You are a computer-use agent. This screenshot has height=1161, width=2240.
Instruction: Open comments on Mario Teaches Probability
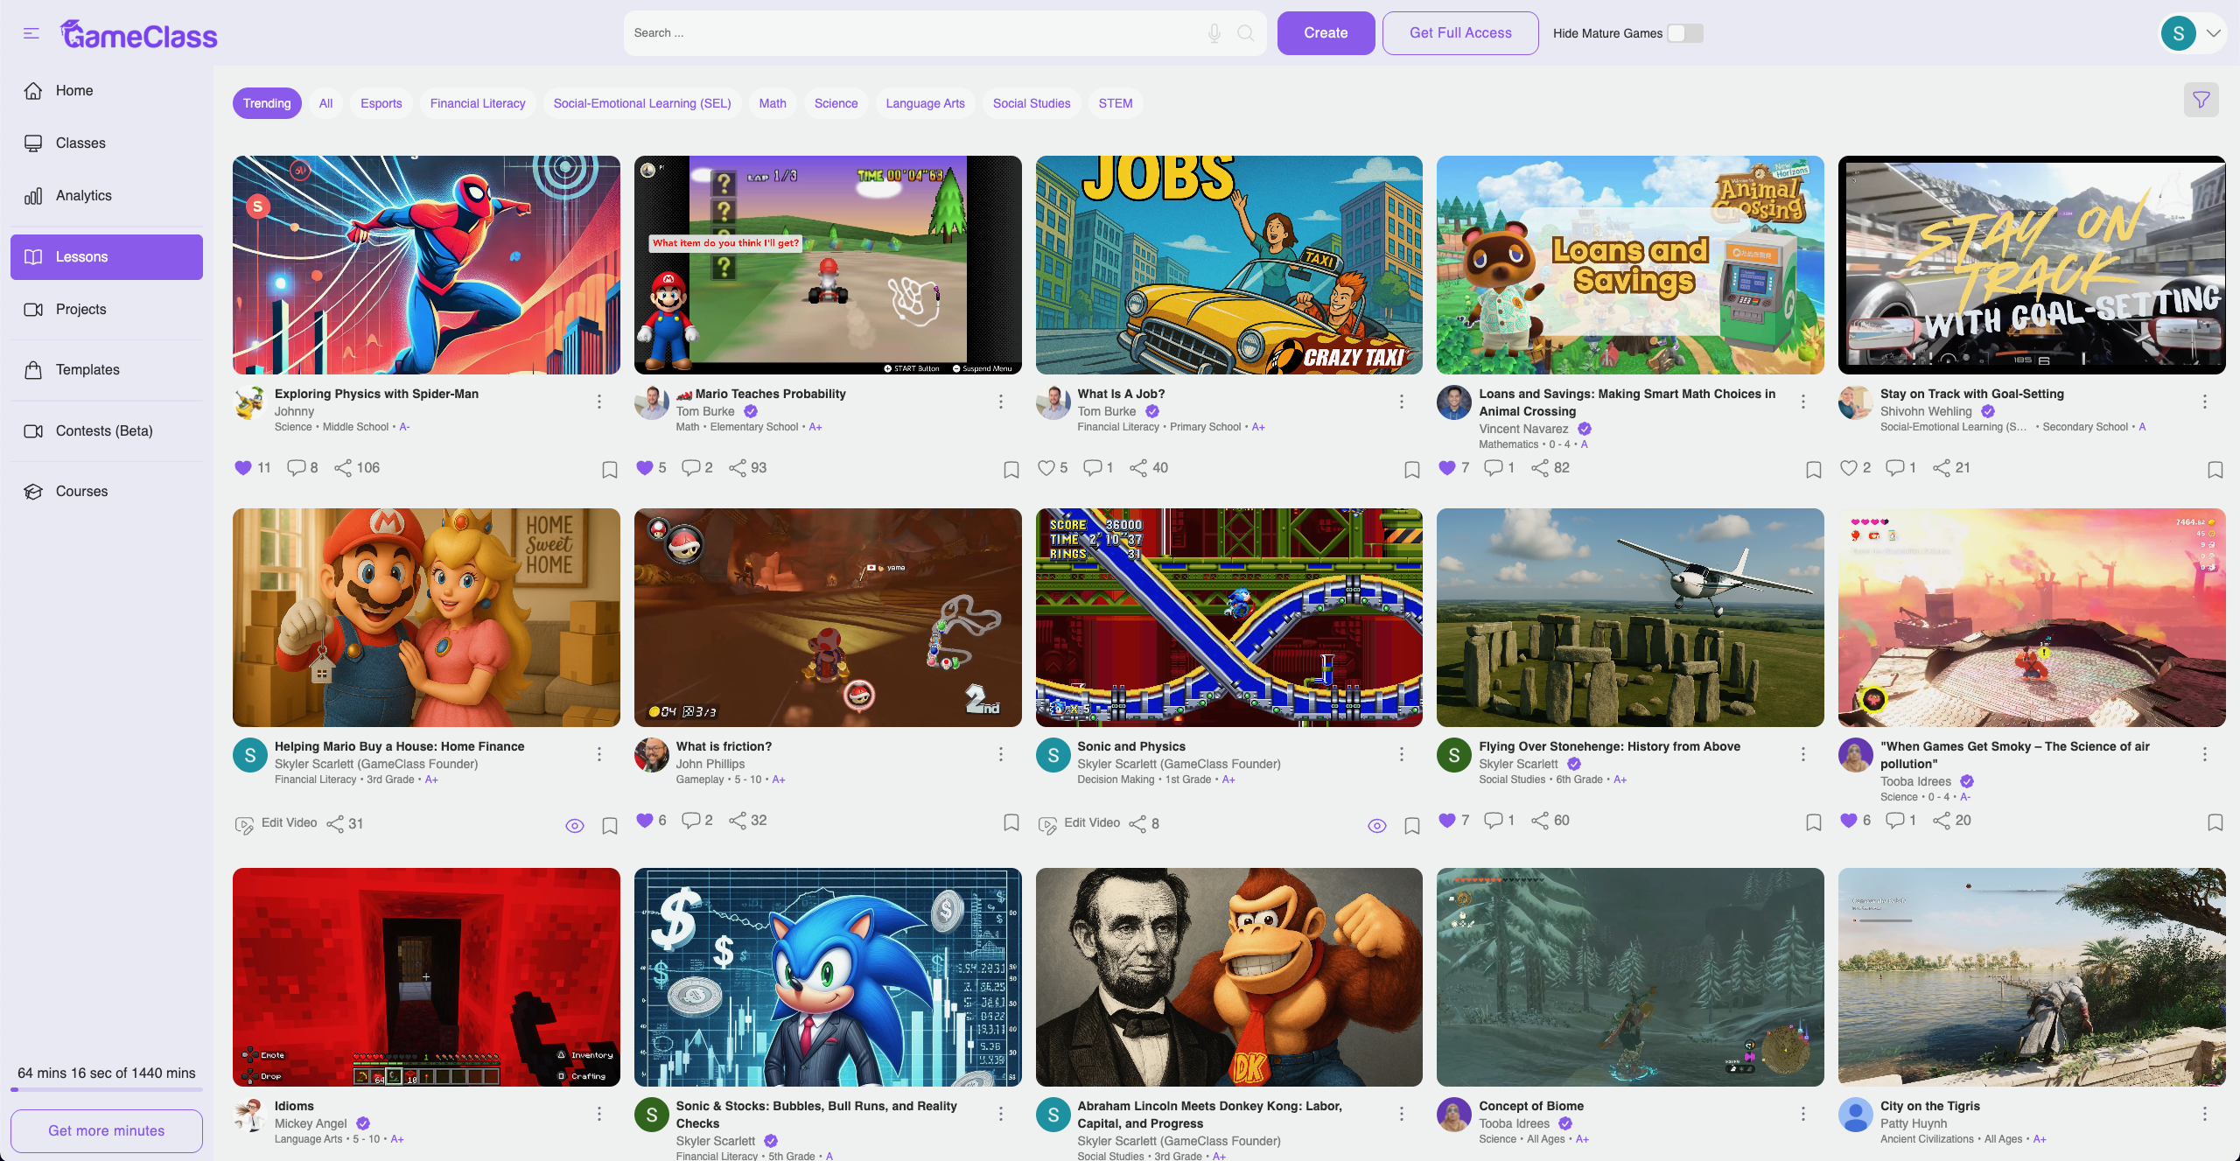pyautogui.click(x=691, y=468)
